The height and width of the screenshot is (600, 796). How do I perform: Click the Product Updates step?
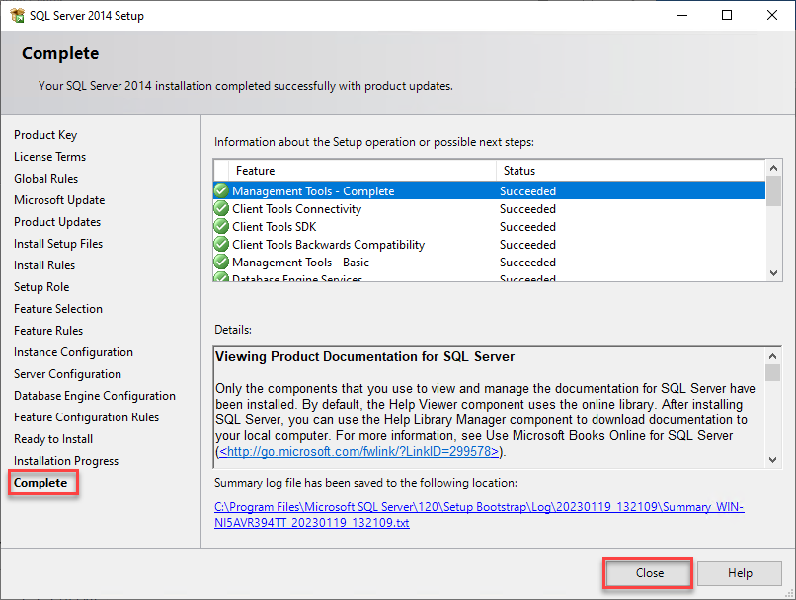point(57,222)
